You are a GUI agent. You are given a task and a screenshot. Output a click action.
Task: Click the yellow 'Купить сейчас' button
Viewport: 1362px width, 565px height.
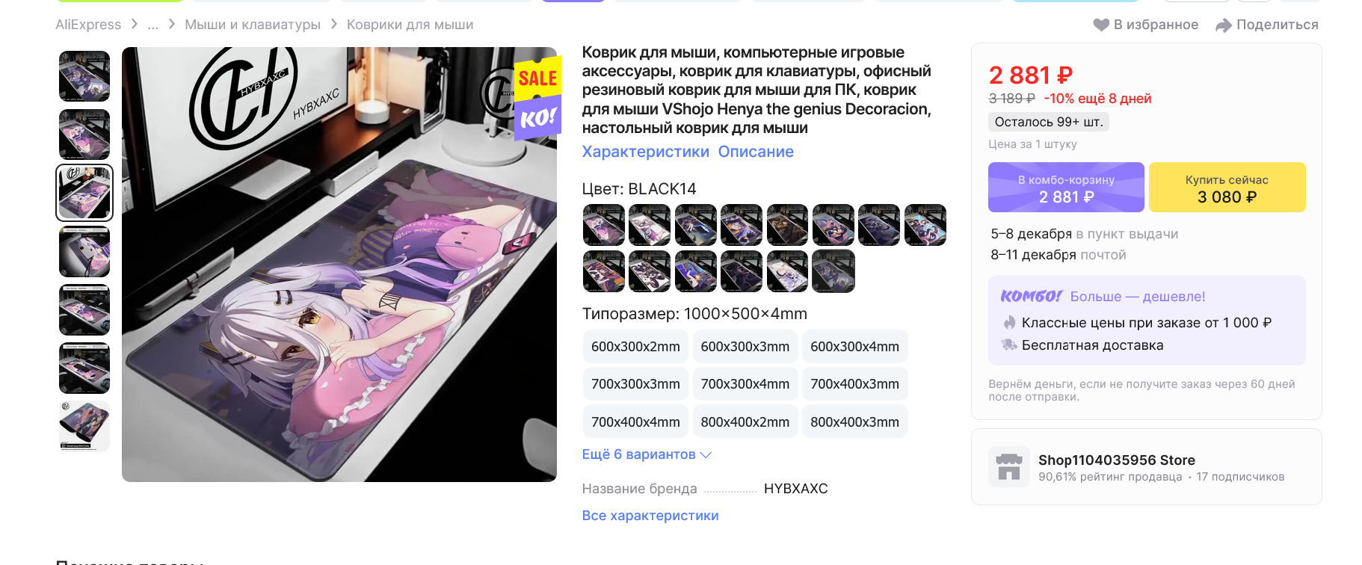pos(1227,188)
